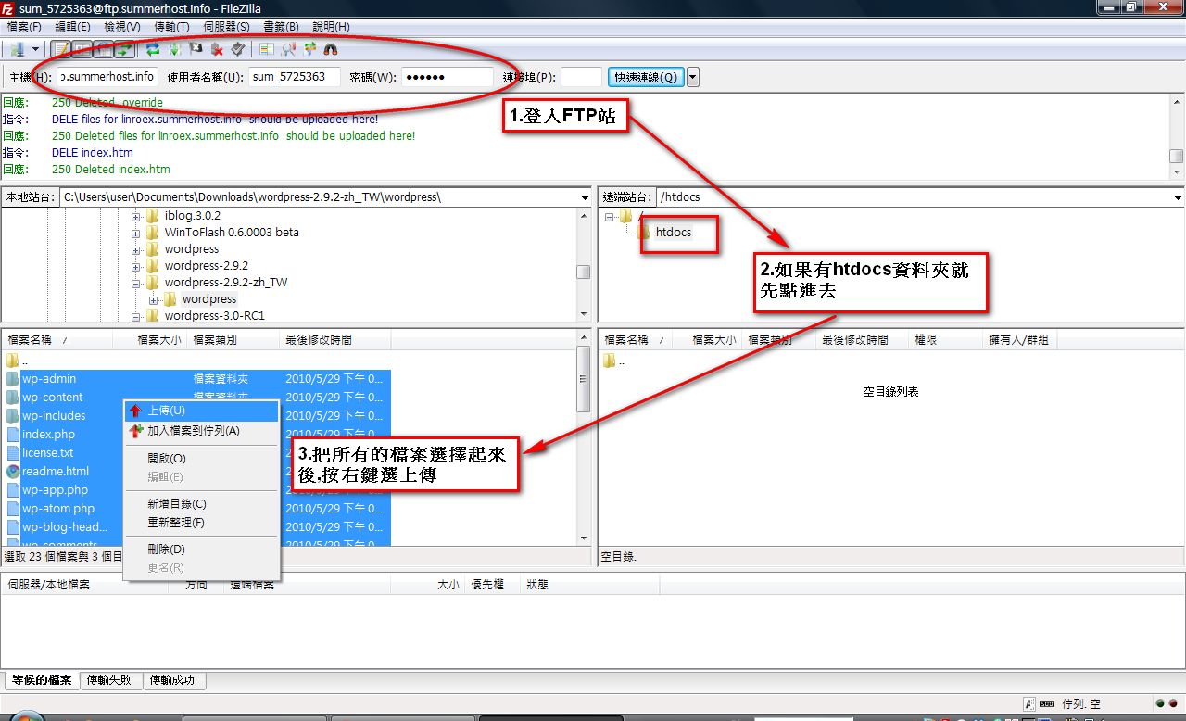This screenshot has height=721, width=1186.
Task: Open the local site path dropdown
Action: click(x=585, y=197)
